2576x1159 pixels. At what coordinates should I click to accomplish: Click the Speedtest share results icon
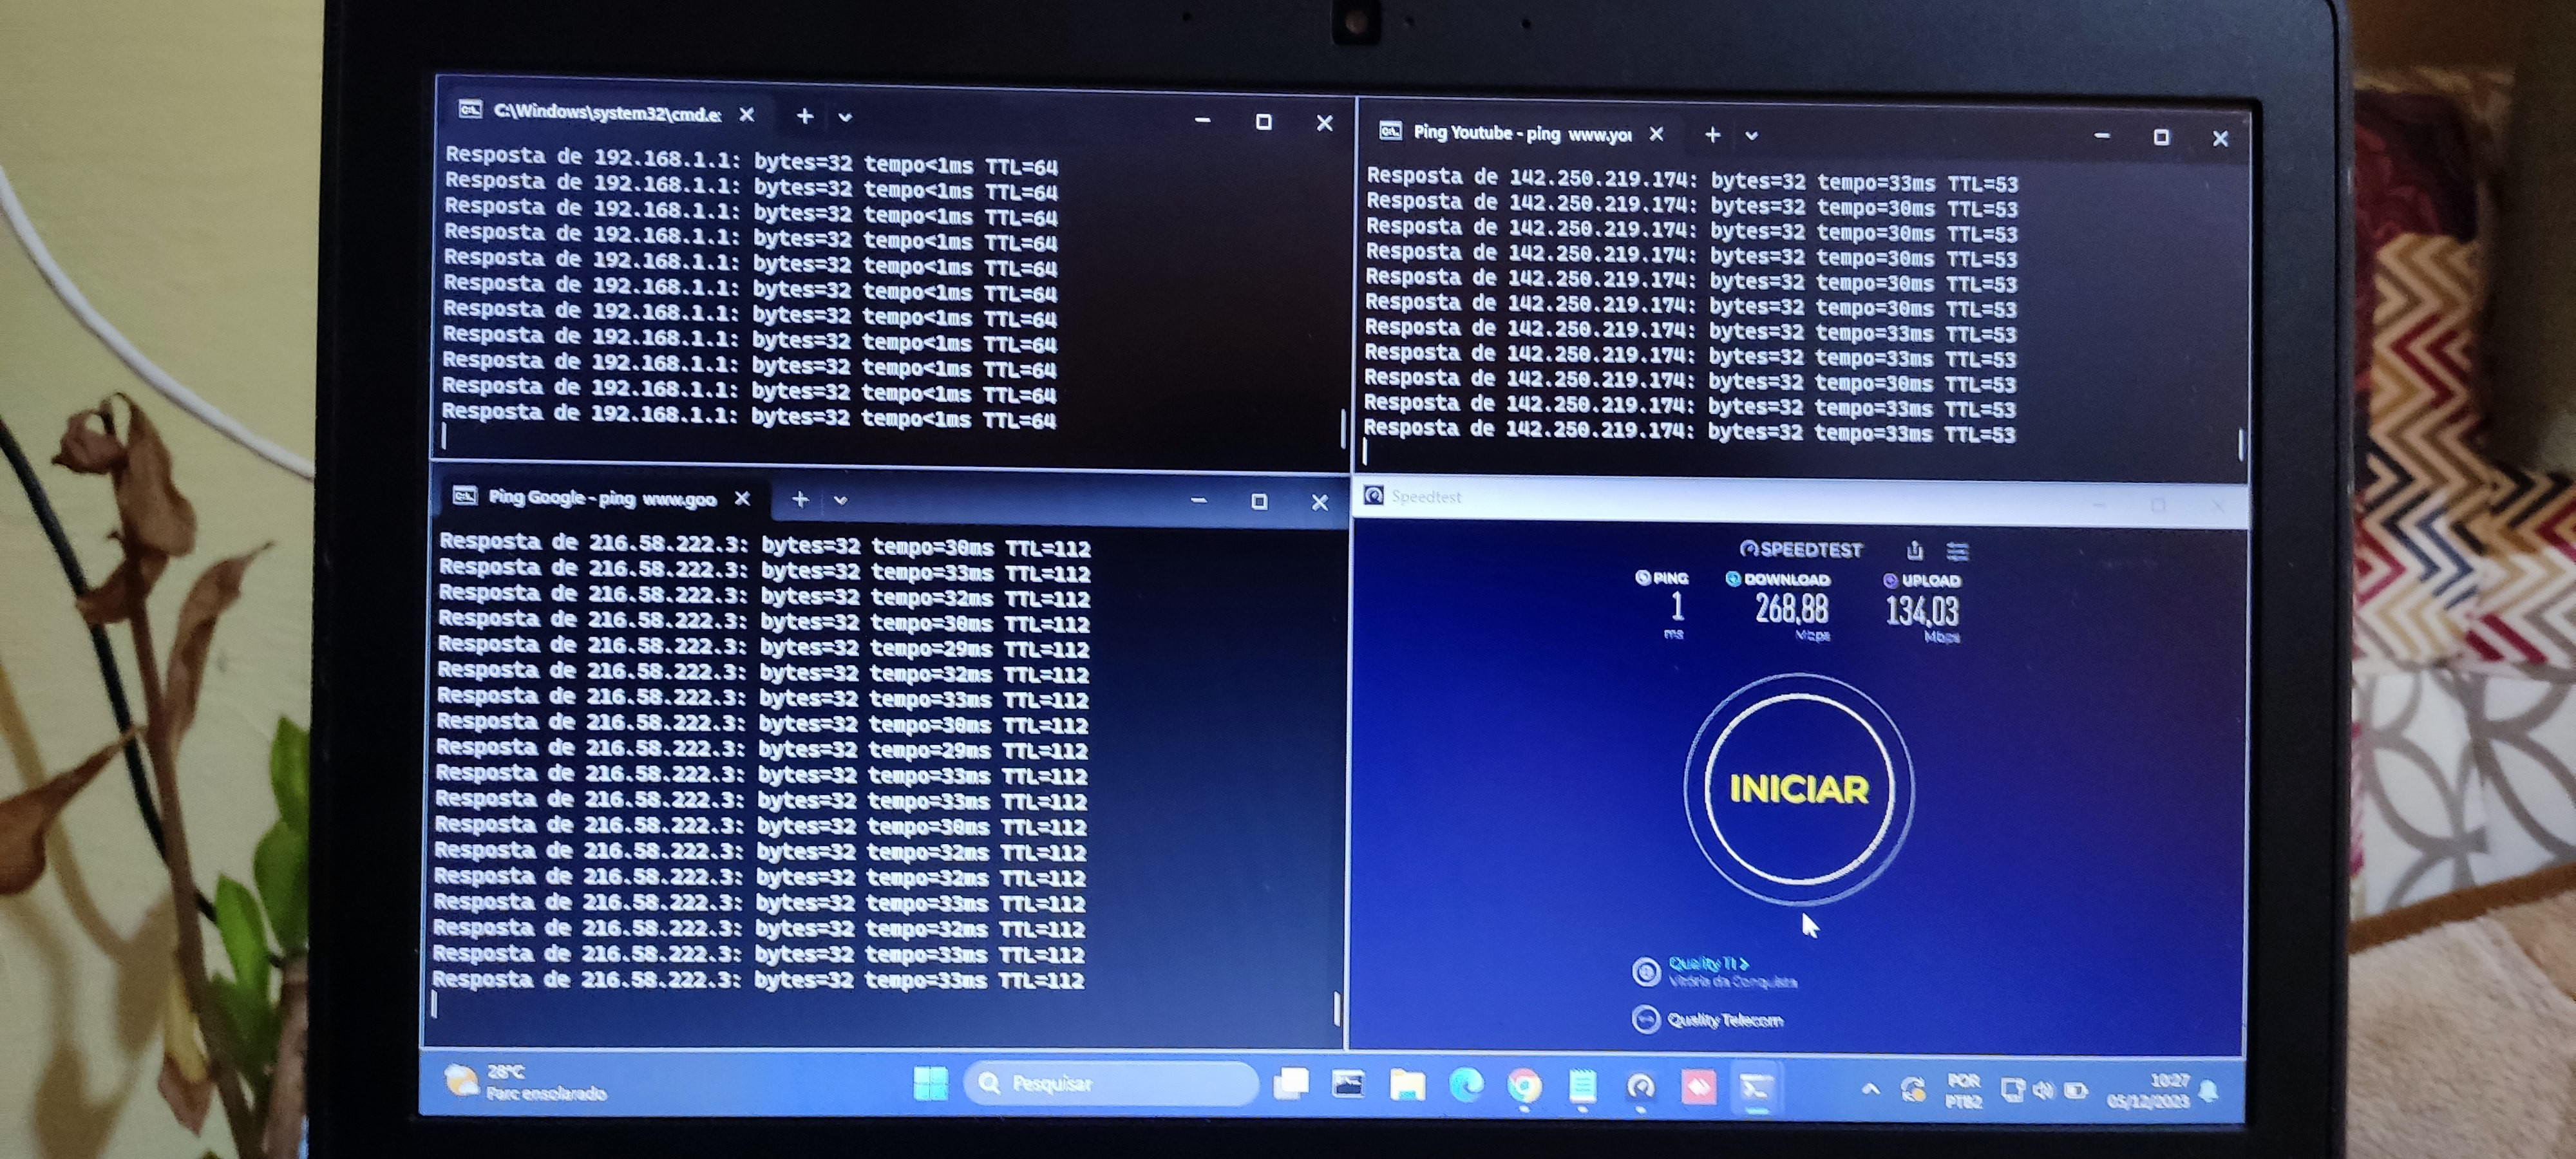pyautogui.click(x=1914, y=550)
